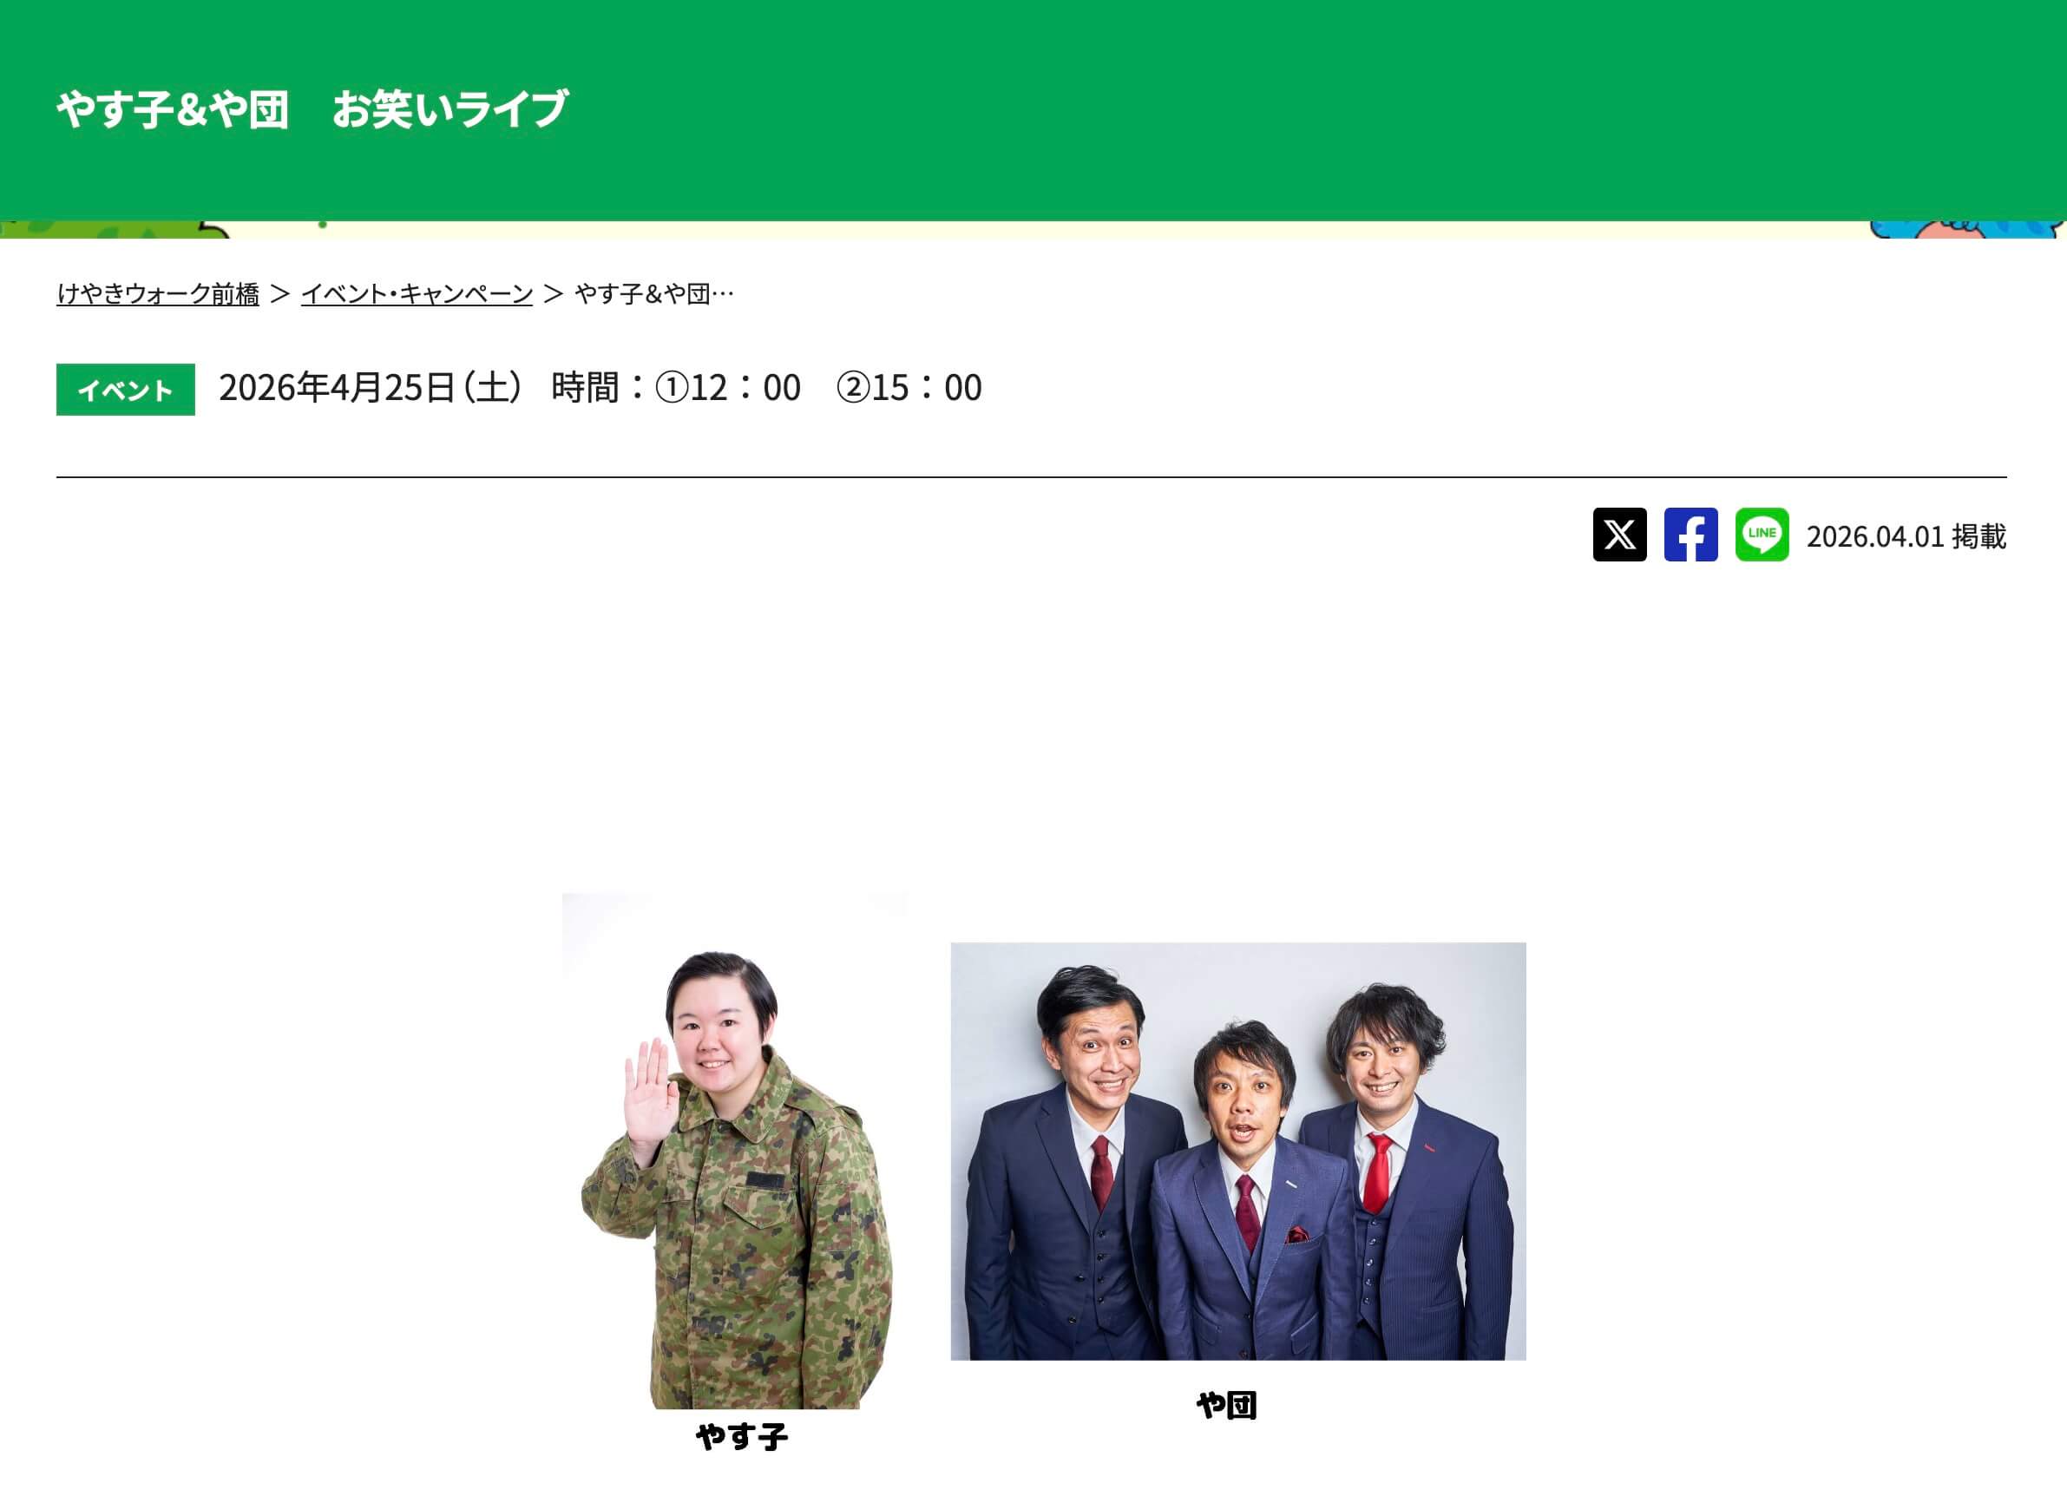Click the blue character illustration under banner
The height and width of the screenshot is (1503, 2067).
click(1968, 229)
